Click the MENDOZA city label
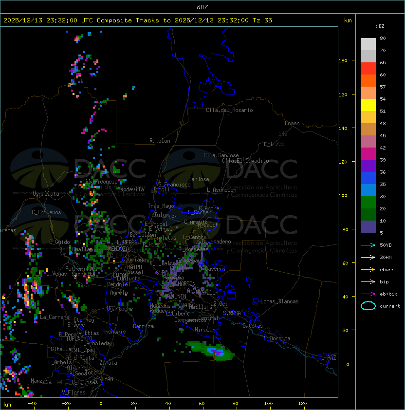 click(118, 249)
